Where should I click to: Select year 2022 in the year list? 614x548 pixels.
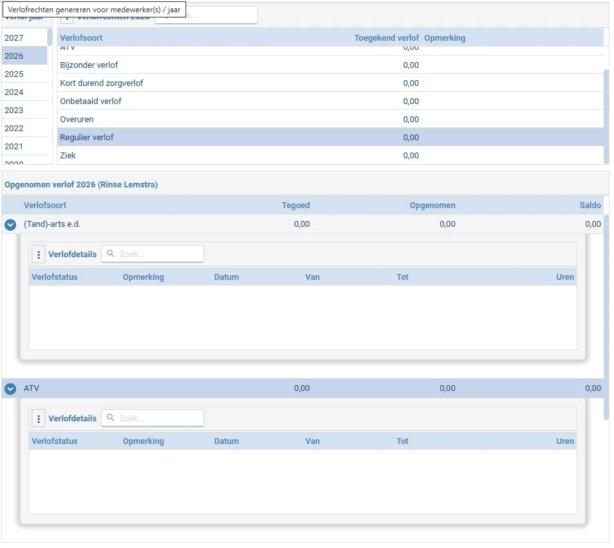tap(25, 129)
